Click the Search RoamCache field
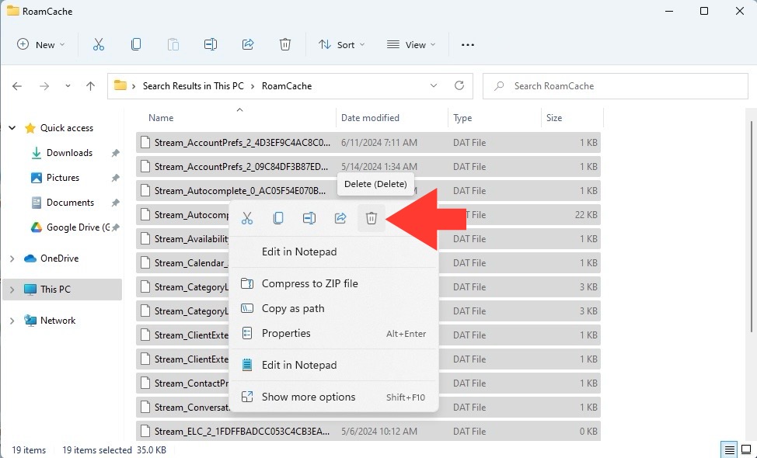This screenshot has width=757, height=458. [x=616, y=86]
